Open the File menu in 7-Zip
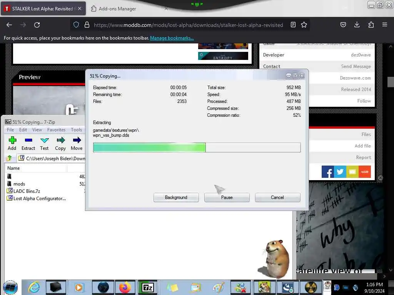Image resolution: width=394 pixels, height=295 pixels. [x=10, y=130]
